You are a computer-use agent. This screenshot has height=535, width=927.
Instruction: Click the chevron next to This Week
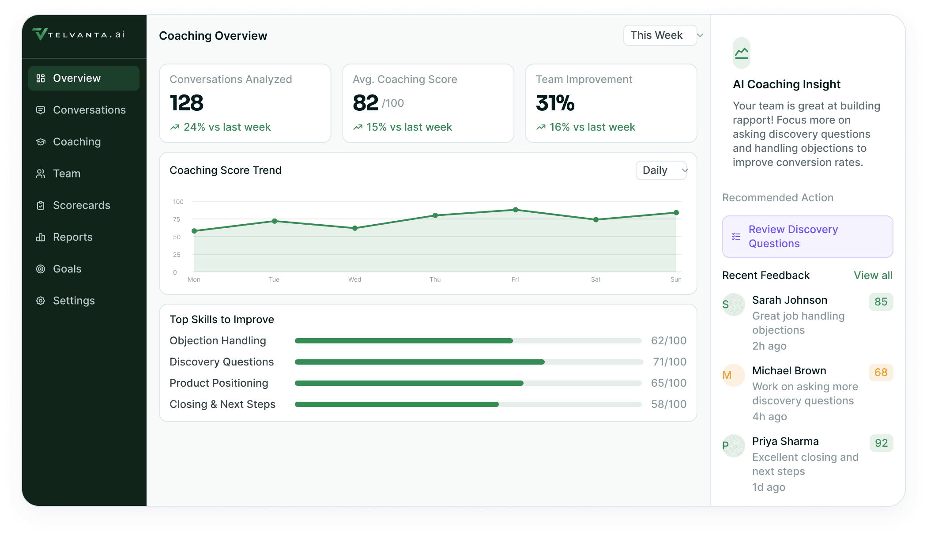(x=700, y=35)
